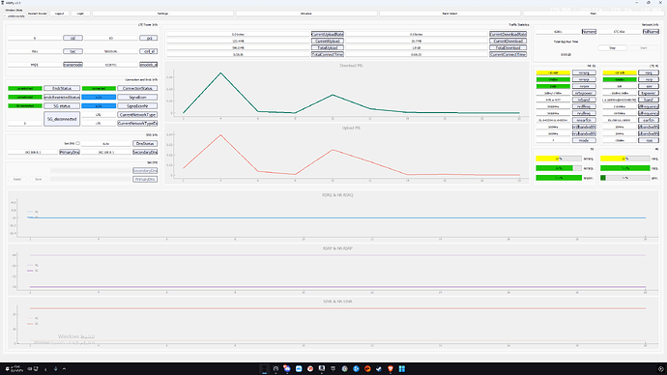Click the CurrentConnectTime button
The width and height of the screenshot is (667, 375).
tap(507, 54)
